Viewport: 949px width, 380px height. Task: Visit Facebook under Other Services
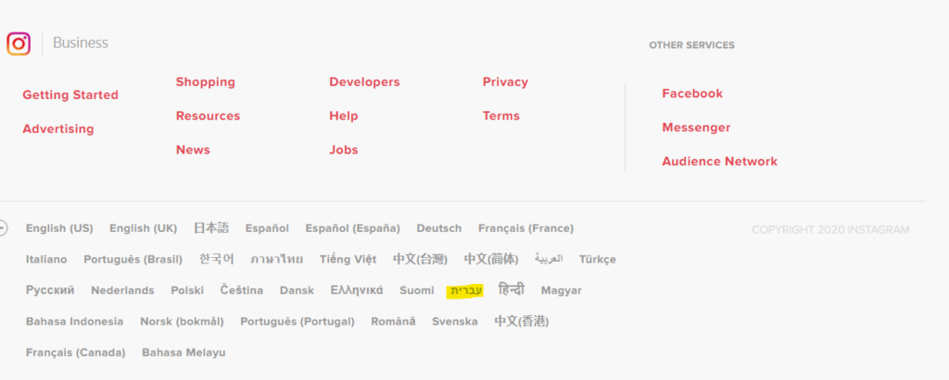pos(691,93)
